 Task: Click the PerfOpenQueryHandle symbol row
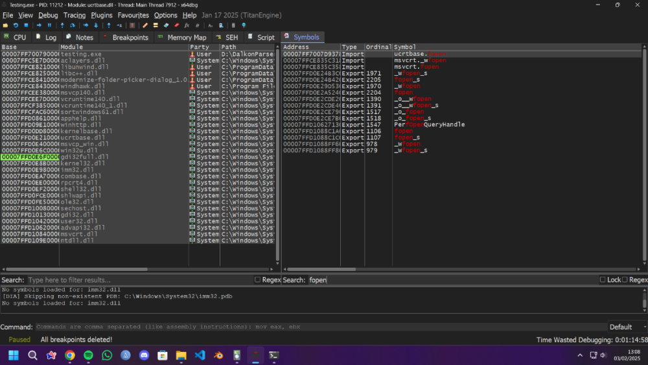click(429, 124)
